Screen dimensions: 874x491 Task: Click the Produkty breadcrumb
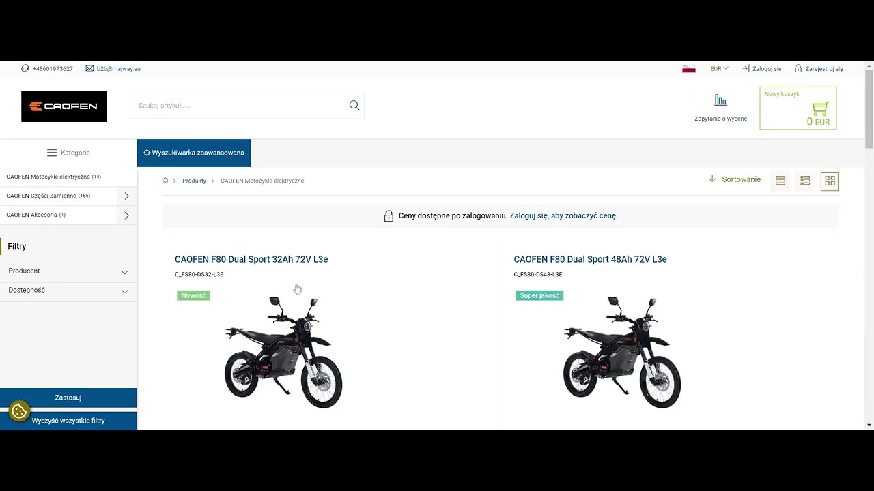194,181
